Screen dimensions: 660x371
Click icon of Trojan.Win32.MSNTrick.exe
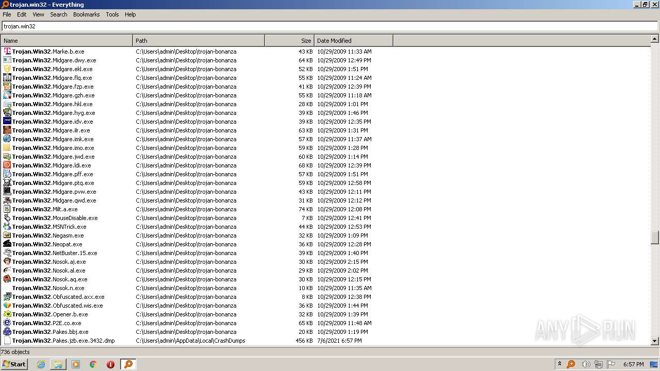(7, 227)
